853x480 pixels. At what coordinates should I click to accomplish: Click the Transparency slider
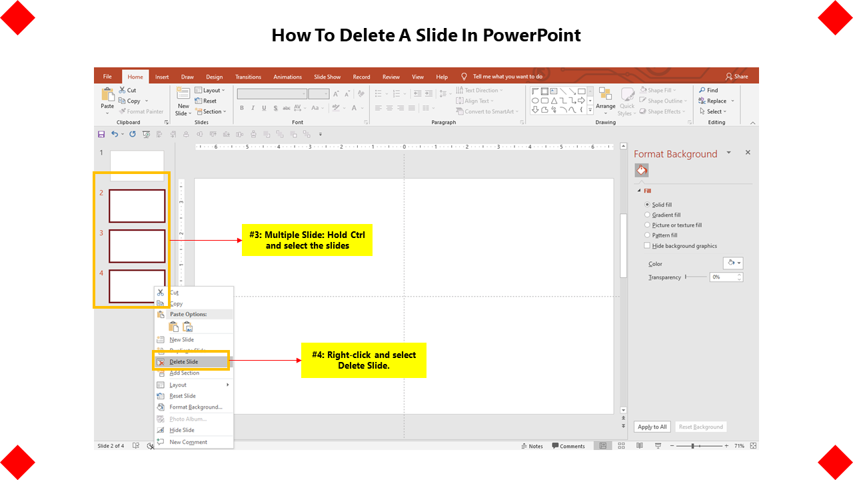695,277
